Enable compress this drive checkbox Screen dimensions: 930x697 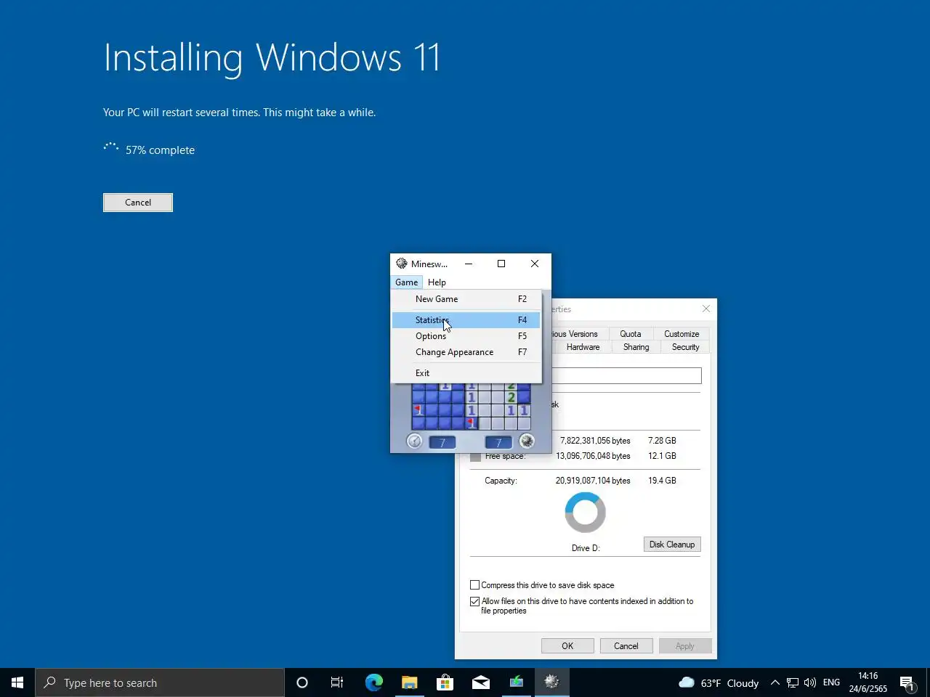point(475,585)
